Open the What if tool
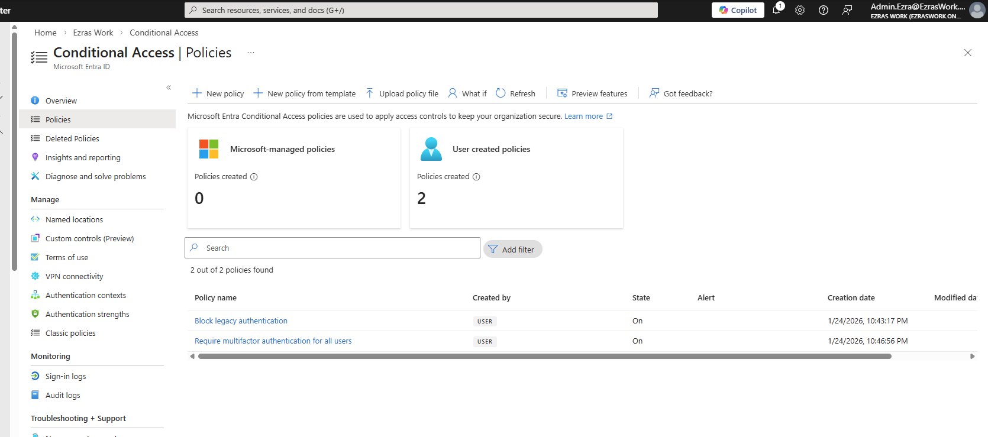Screen dimensions: 988x437 pyautogui.click(x=467, y=93)
